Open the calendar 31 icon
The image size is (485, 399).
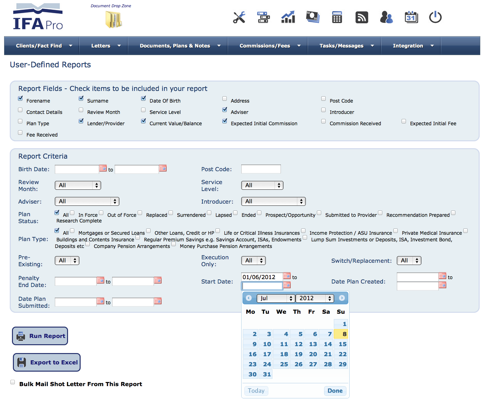411,17
